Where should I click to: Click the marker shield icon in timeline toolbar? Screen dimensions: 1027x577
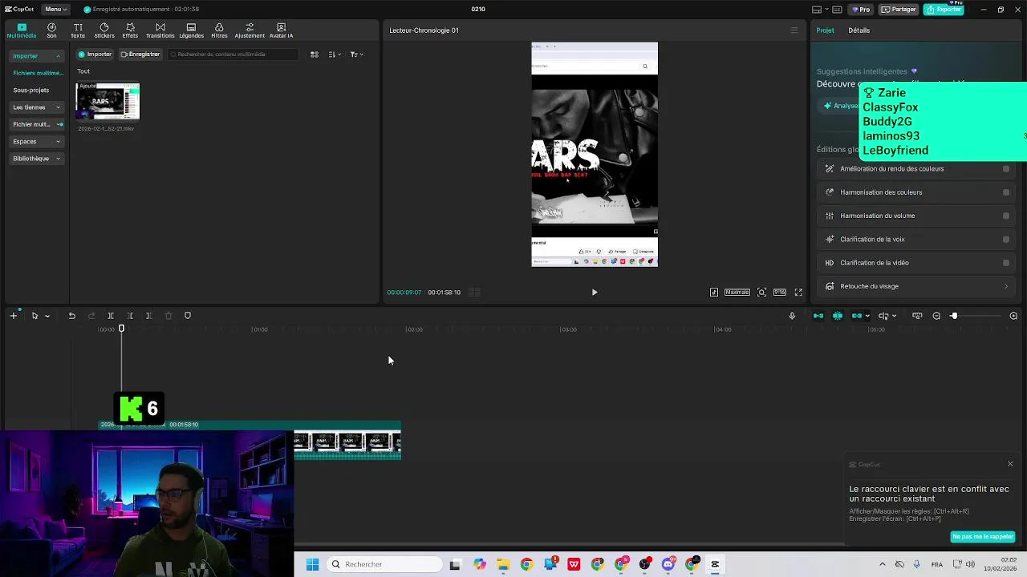tap(188, 316)
